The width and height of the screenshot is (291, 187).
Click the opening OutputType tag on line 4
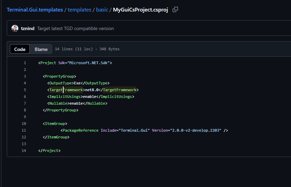(x=61, y=83)
